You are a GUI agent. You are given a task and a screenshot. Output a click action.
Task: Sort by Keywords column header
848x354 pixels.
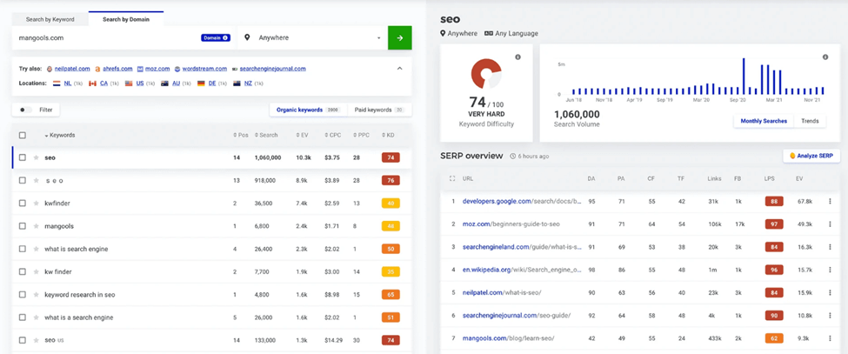pyautogui.click(x=60, y=135)
